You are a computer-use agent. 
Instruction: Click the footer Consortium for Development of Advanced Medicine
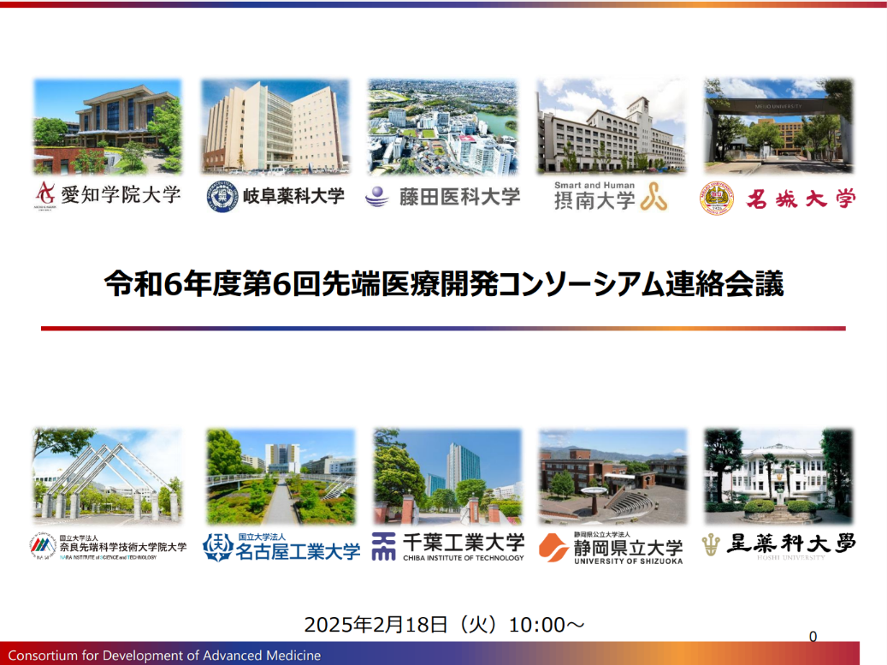[x=164, y=656]
